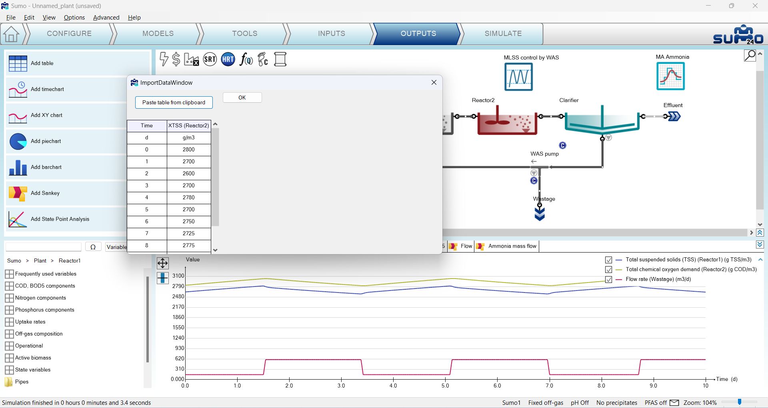This screenshot has width=768, height=408.
Task: Uncheck Flow rate (Wastage) series
Action: [608, 280]
